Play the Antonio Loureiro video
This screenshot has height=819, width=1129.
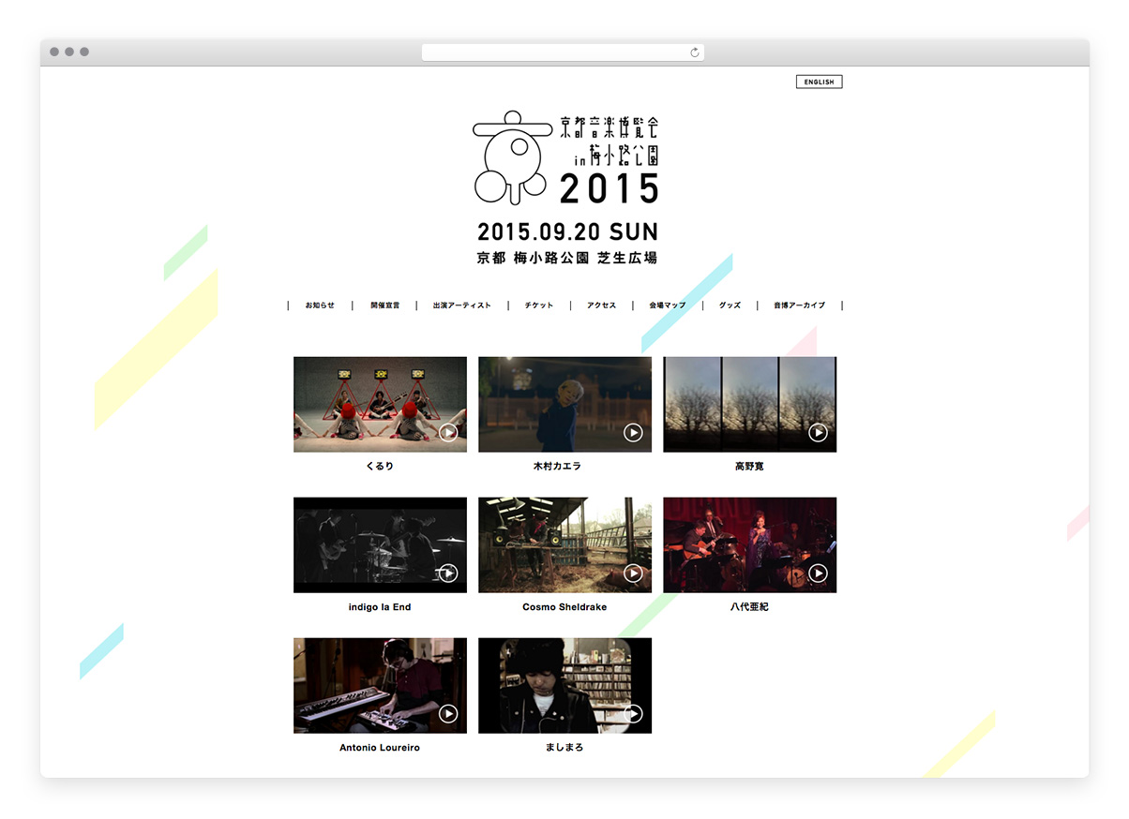[448, 713]
